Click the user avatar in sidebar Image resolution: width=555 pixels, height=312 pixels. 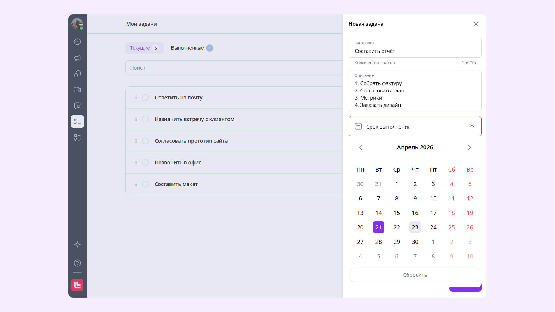tap(77, 24)
